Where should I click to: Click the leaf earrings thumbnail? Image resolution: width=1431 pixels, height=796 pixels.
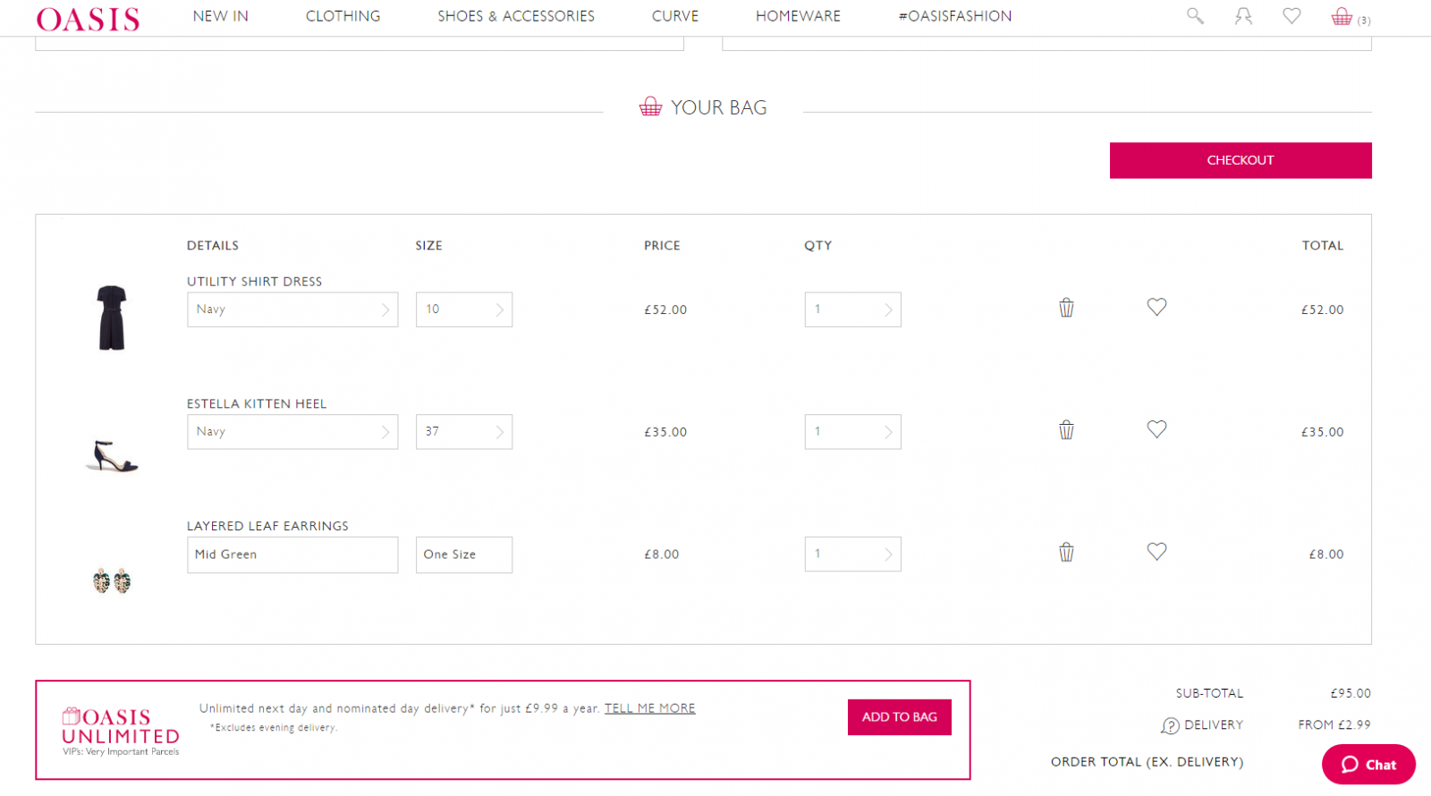(x=112, y=580)
